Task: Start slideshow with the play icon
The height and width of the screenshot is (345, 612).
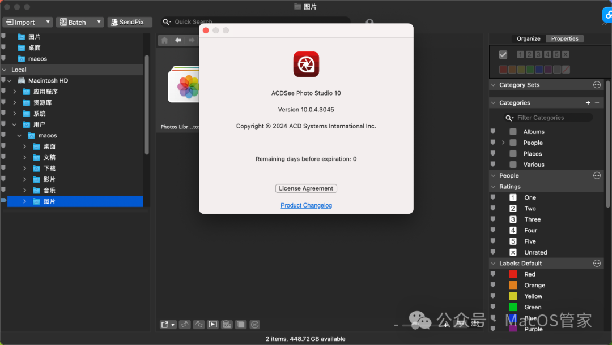Action: 212,325
